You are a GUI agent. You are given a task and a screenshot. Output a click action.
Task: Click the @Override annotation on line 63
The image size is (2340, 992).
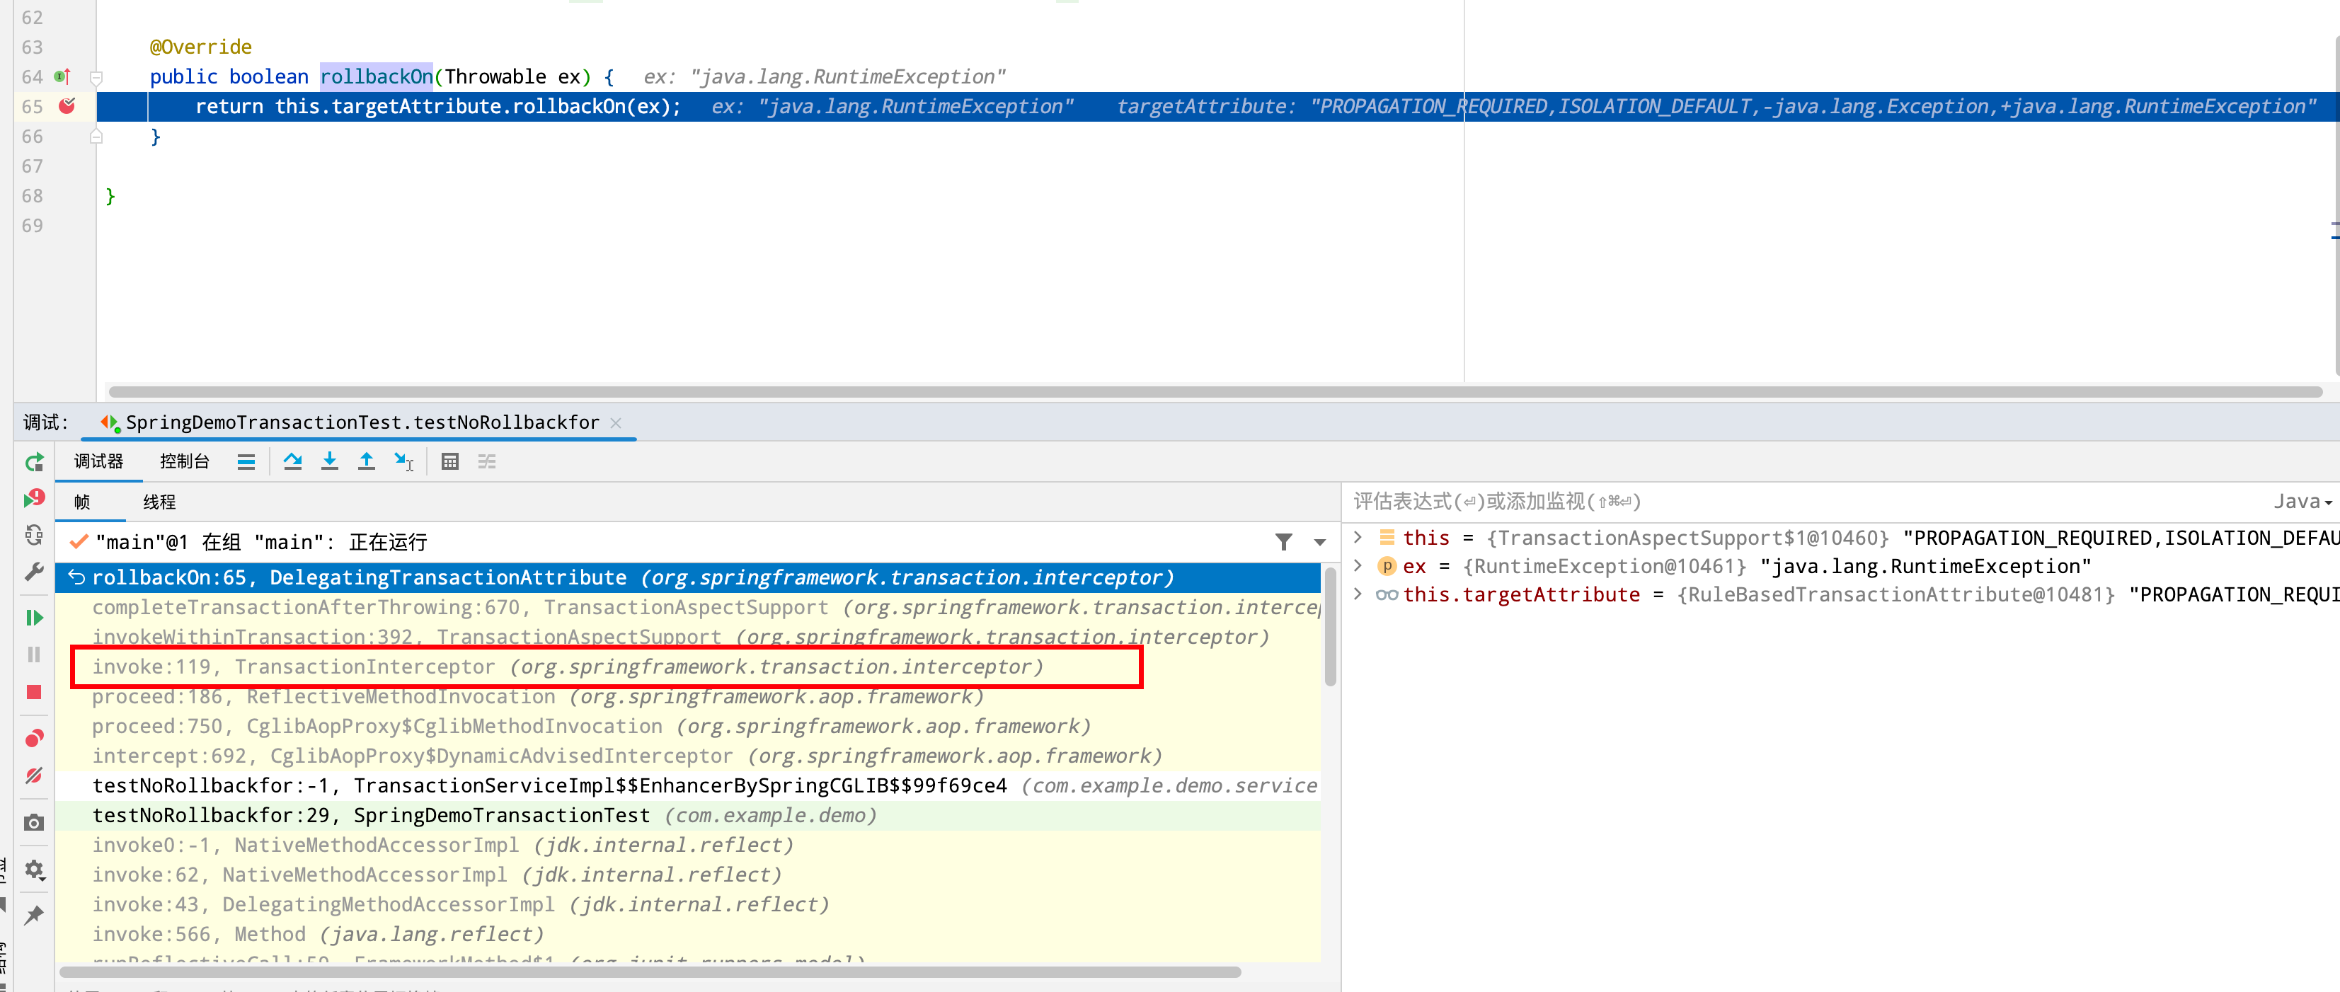point(201,47)
